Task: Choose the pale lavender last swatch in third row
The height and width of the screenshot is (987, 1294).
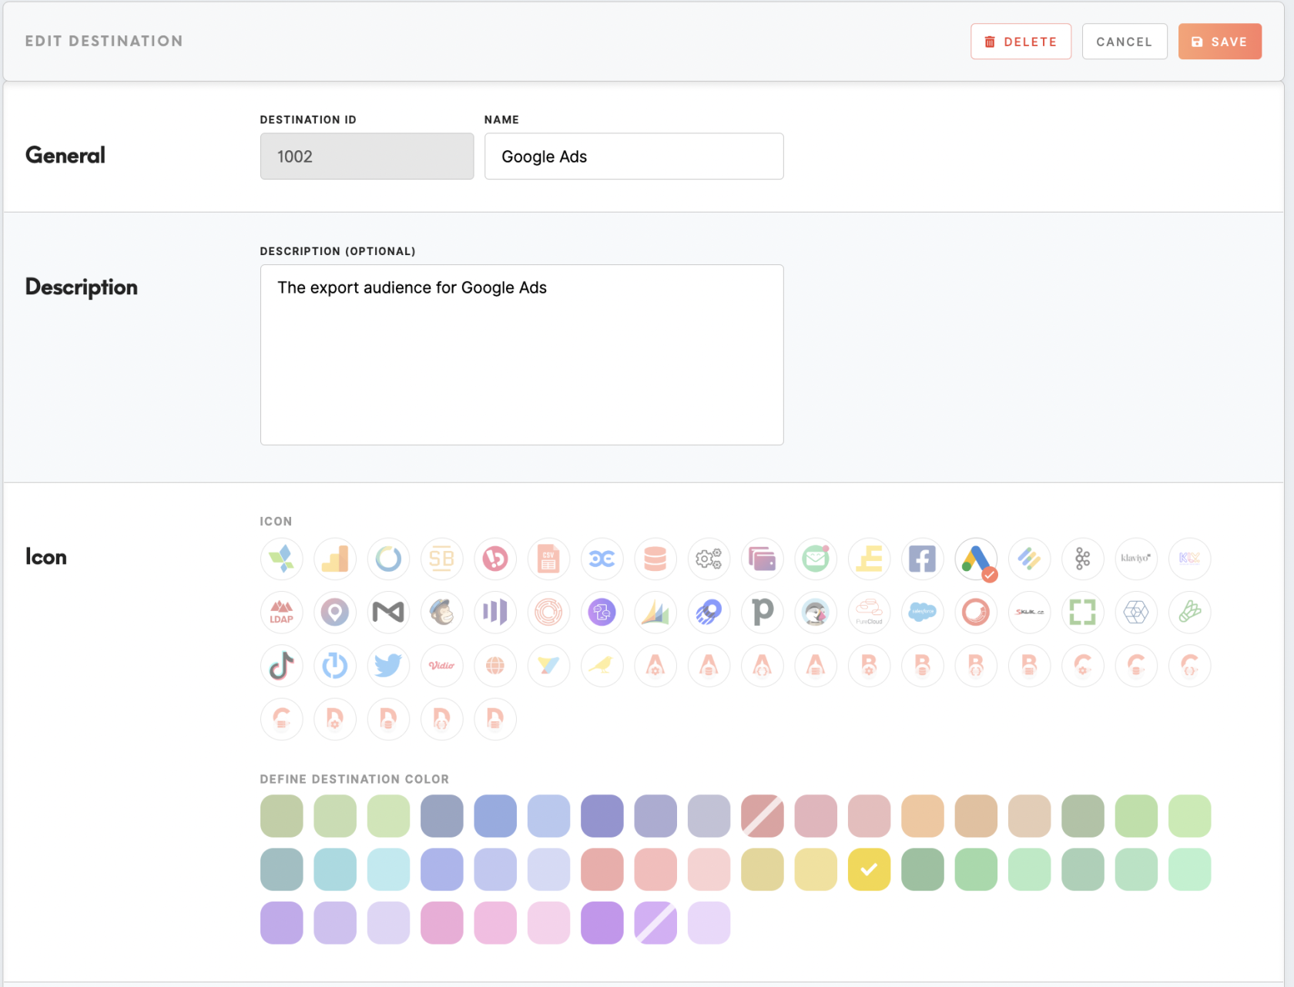Action: point(709,923)
